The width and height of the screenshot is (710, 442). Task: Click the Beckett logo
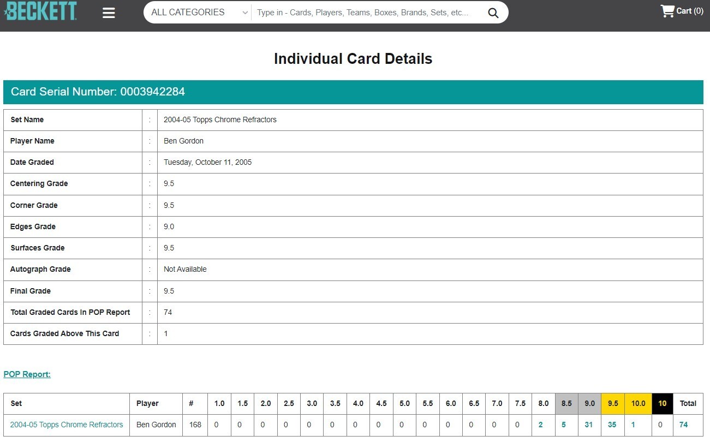40,11
